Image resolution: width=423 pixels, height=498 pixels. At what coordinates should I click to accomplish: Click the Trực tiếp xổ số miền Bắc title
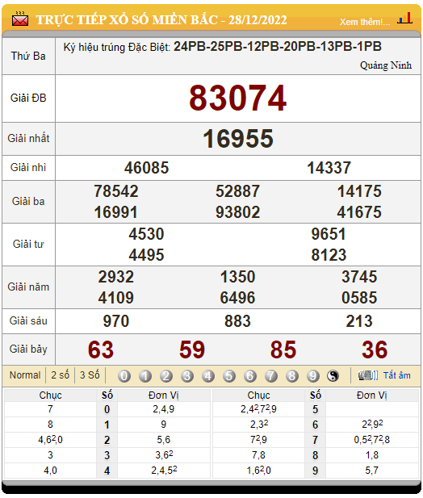pyautogui.click(x=161, y=20)
